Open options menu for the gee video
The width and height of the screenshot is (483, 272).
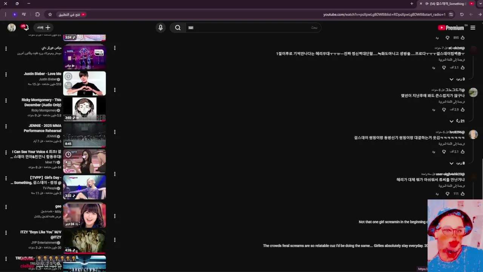point(6,207)
